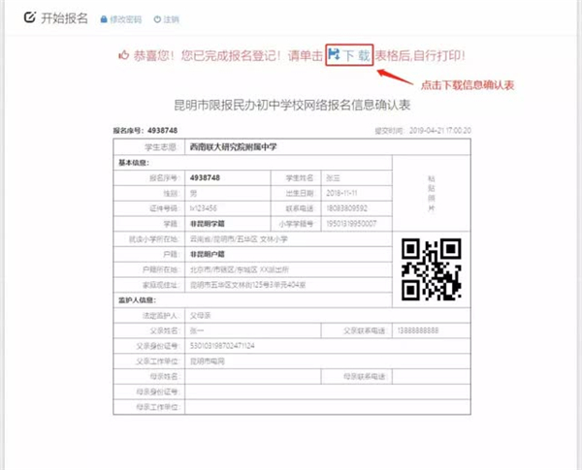Click the gender value 男

pos(193,193)
